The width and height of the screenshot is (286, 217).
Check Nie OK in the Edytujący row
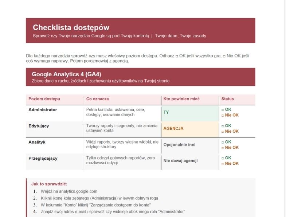coord(223,132)
